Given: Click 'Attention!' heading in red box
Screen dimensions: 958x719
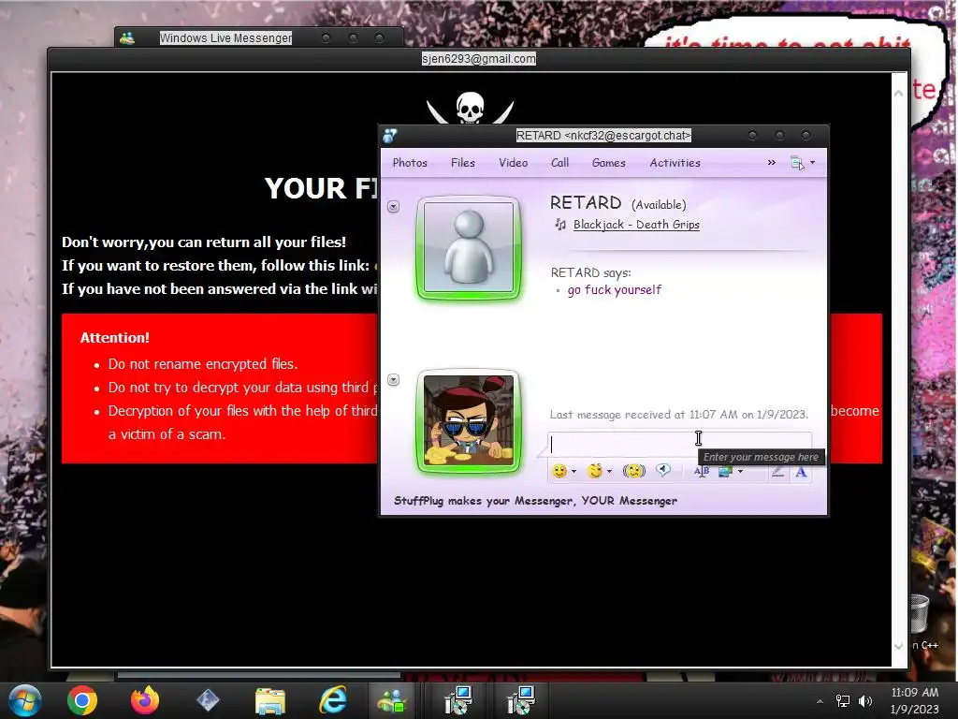Looking at the screenshot, I should [x=115, y=337].
